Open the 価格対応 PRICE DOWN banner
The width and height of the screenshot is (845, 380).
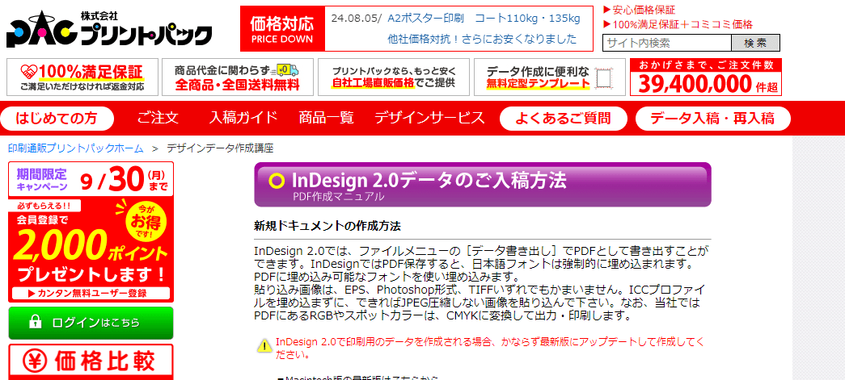click(x=282, y=29)
